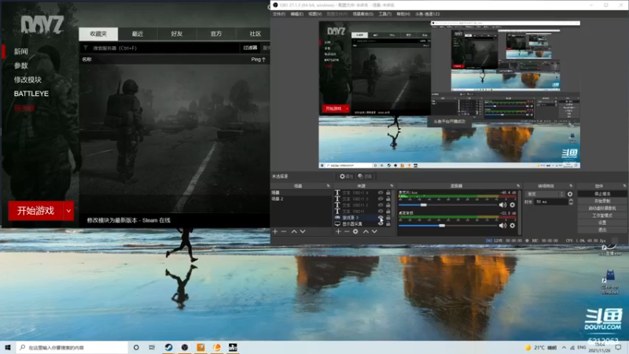Move source down in sources list

374,231
